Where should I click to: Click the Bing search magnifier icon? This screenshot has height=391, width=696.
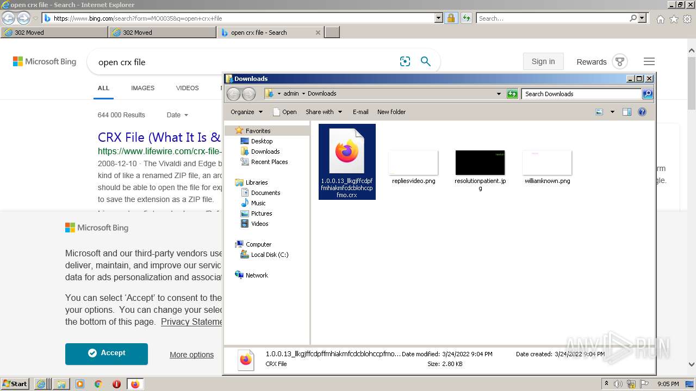click(x=426, y=62)
